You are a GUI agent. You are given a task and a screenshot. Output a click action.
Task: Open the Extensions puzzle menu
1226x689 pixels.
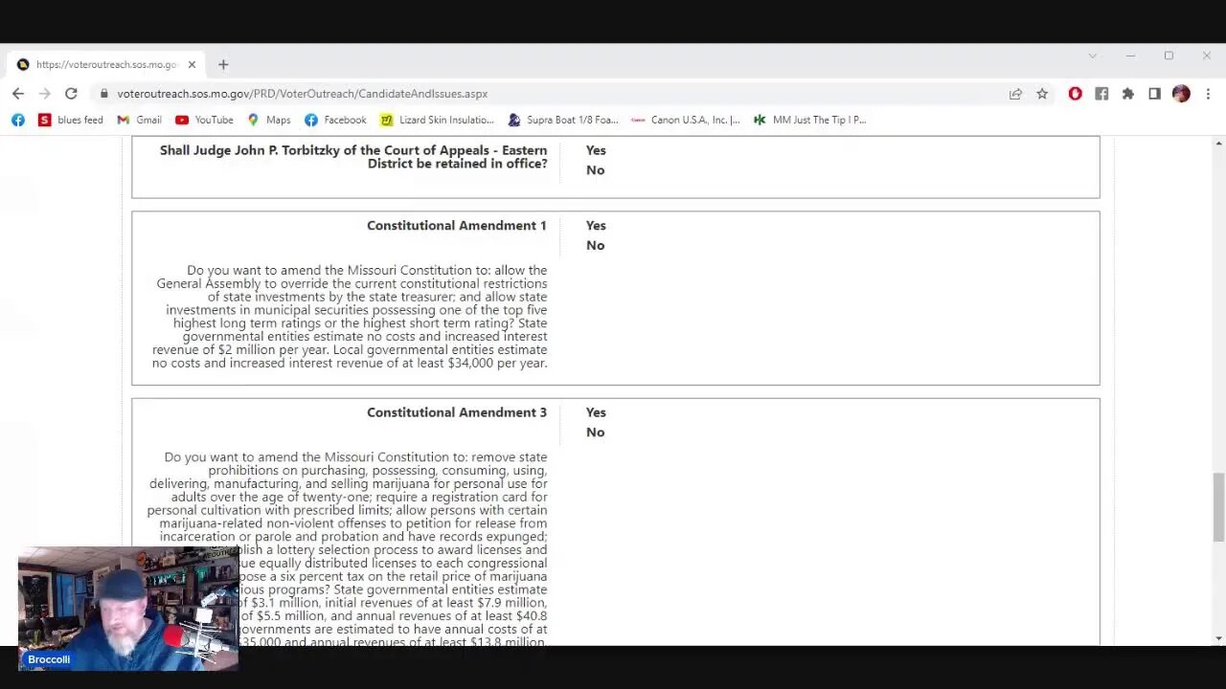[1128, 94]
